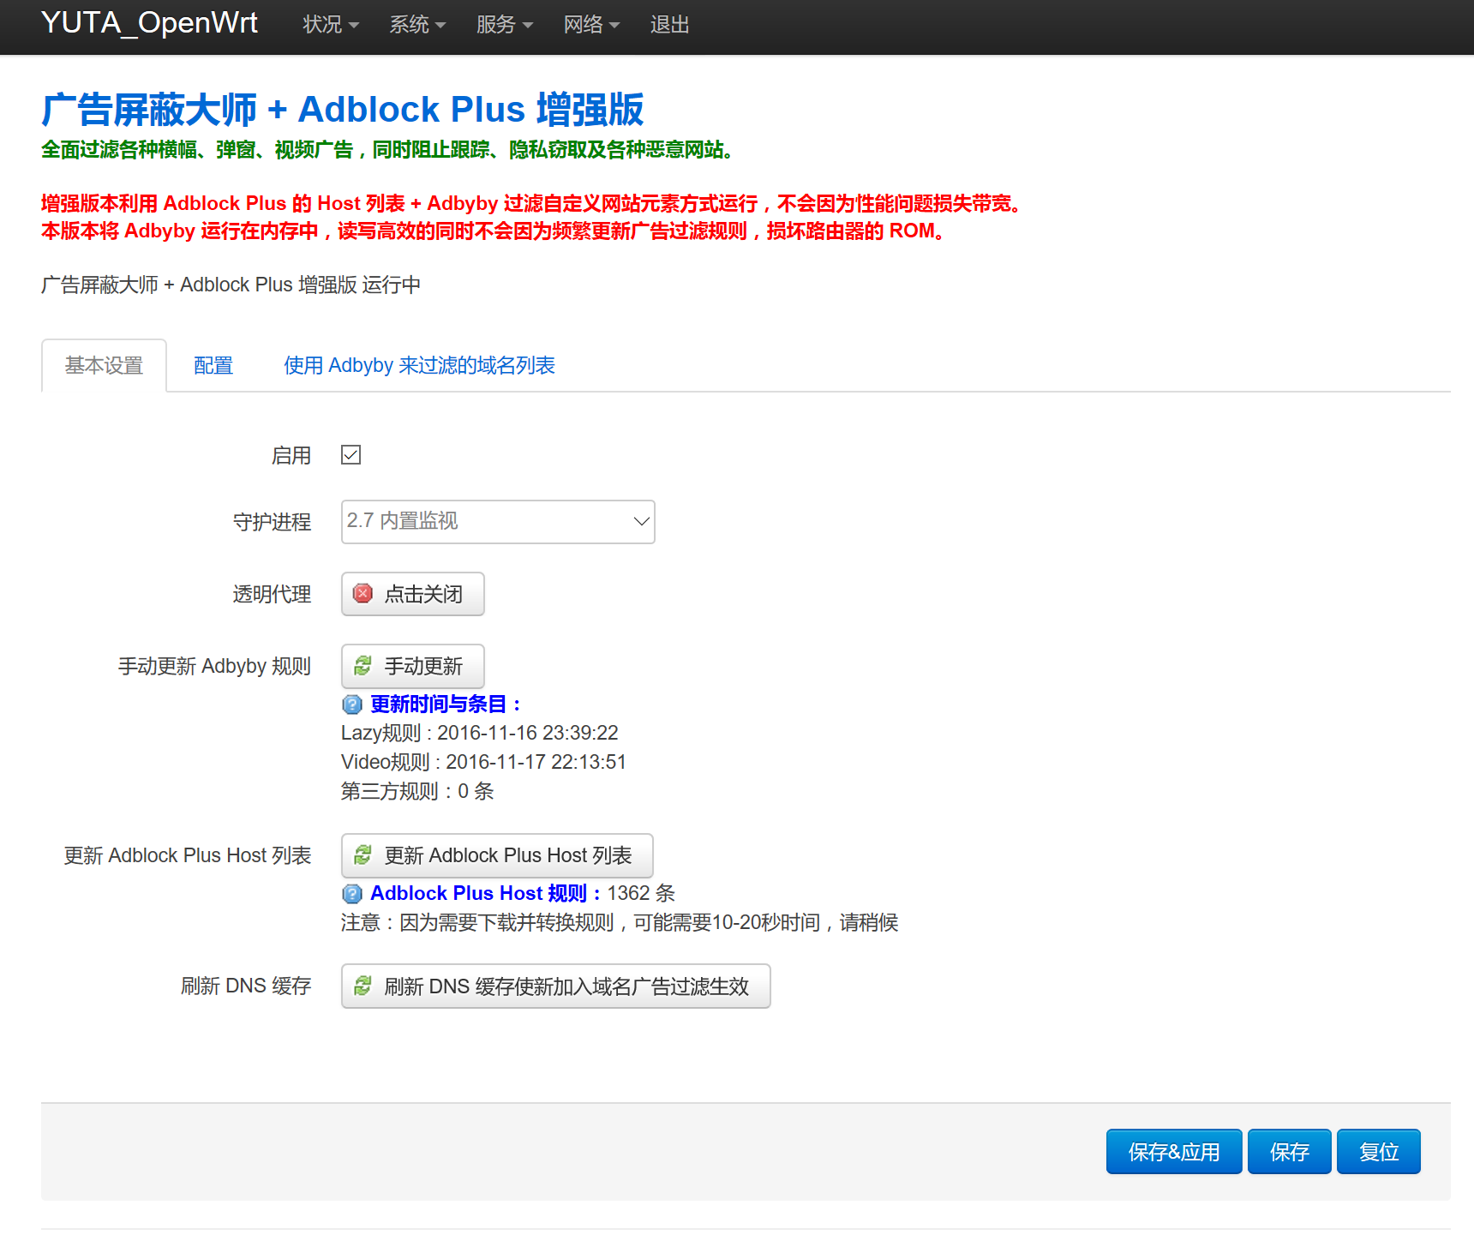Click the 保存&应用 button

[x=1174, y=1151]
